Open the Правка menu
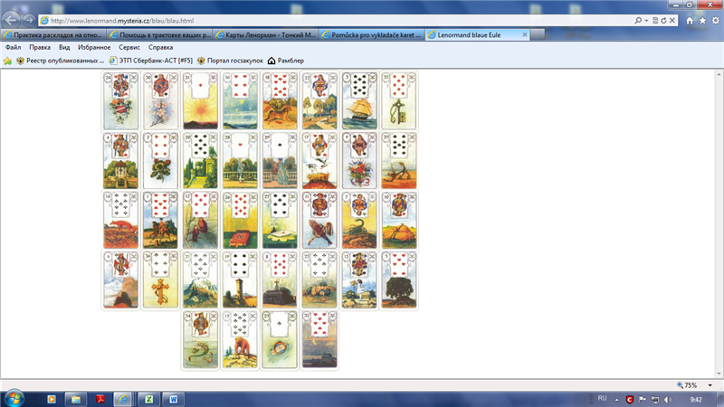This screenshot has height=407, width=724. (x=40, y=48)
